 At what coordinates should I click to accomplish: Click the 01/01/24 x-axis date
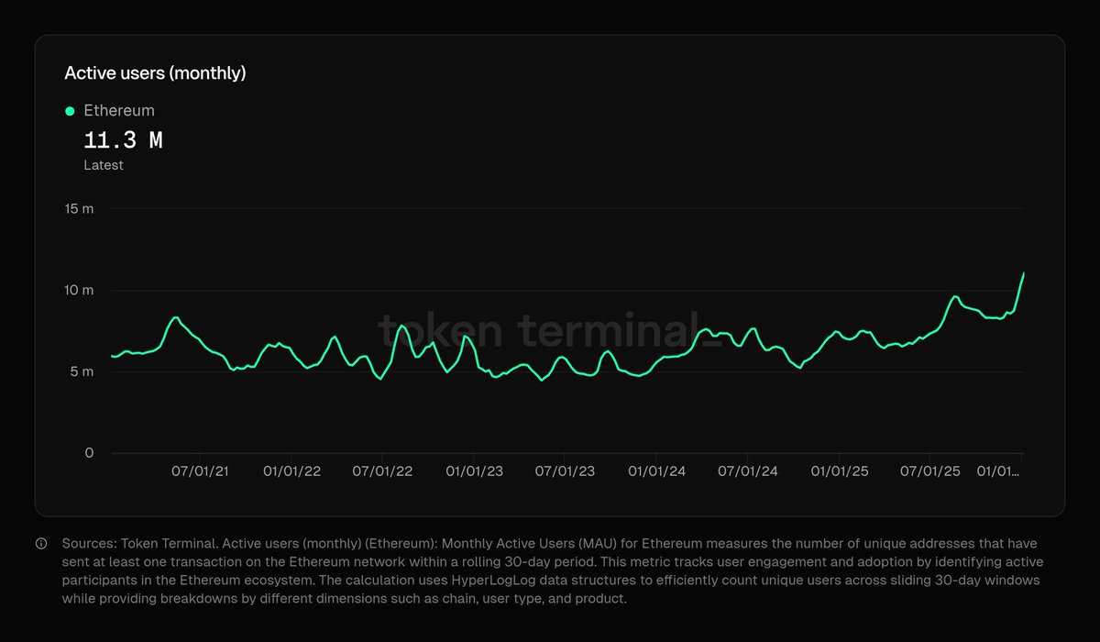pyautogui.click(x=656, y=471)
